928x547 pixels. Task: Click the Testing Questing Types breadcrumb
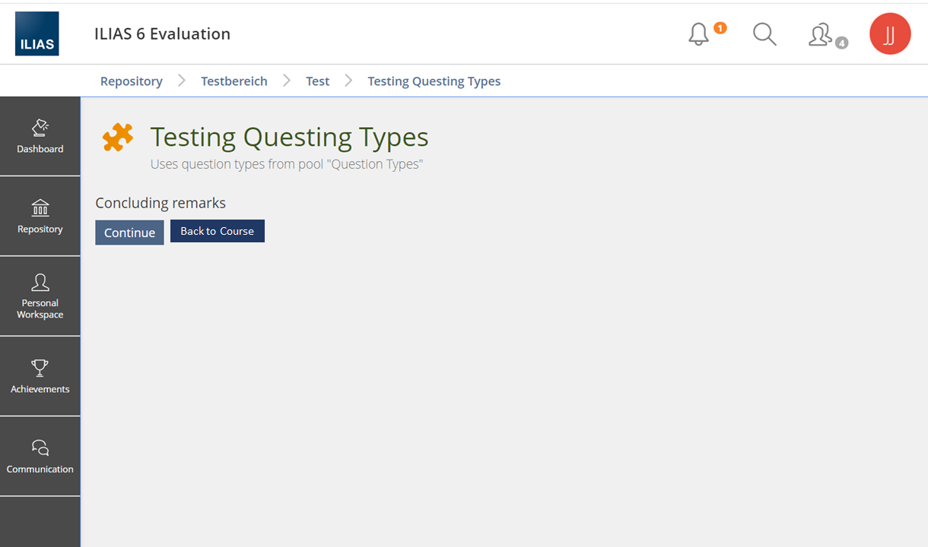[x=434, y=81]
